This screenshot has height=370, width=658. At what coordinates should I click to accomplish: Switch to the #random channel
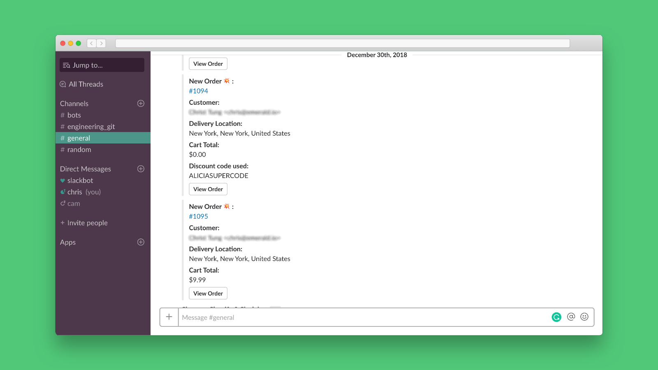[79, 149]
